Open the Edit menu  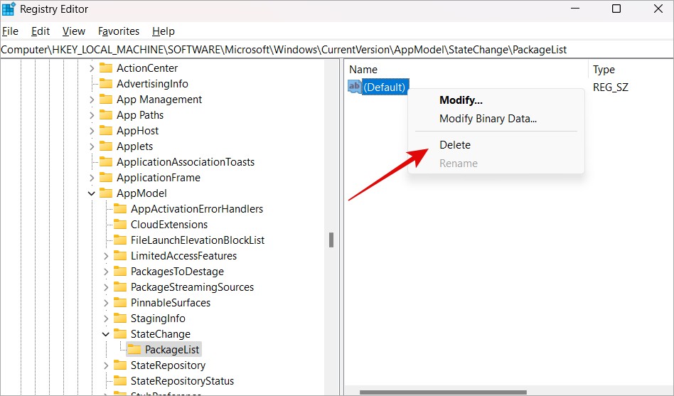(x=41, y=31)
